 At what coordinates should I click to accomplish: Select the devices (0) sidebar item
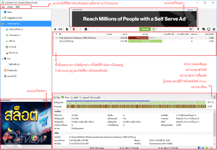tap(10, 76)
